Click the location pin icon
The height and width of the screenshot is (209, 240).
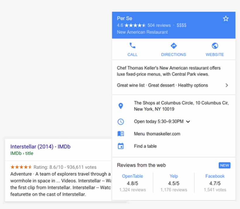point(121,106)
